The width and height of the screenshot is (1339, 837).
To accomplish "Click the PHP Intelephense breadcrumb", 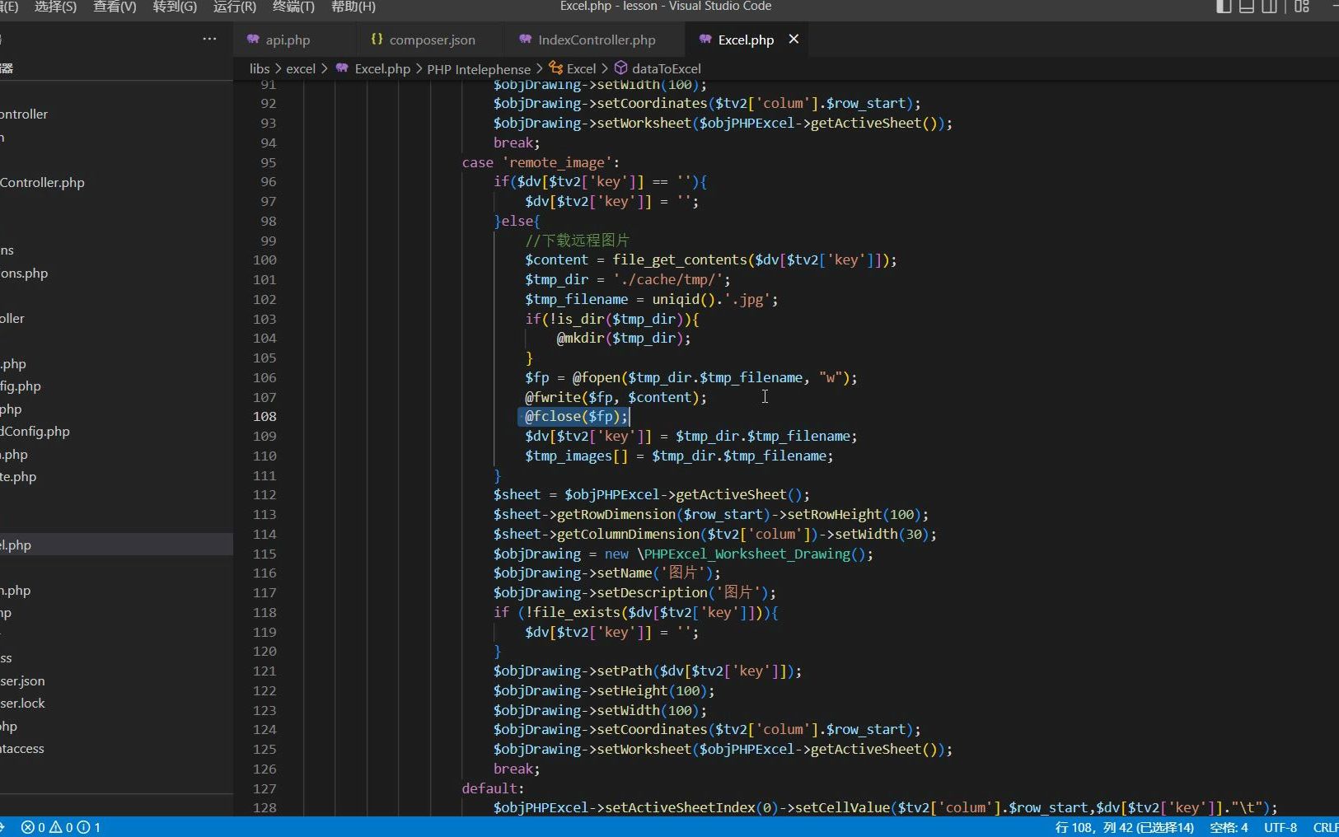I will pos(479,69).
